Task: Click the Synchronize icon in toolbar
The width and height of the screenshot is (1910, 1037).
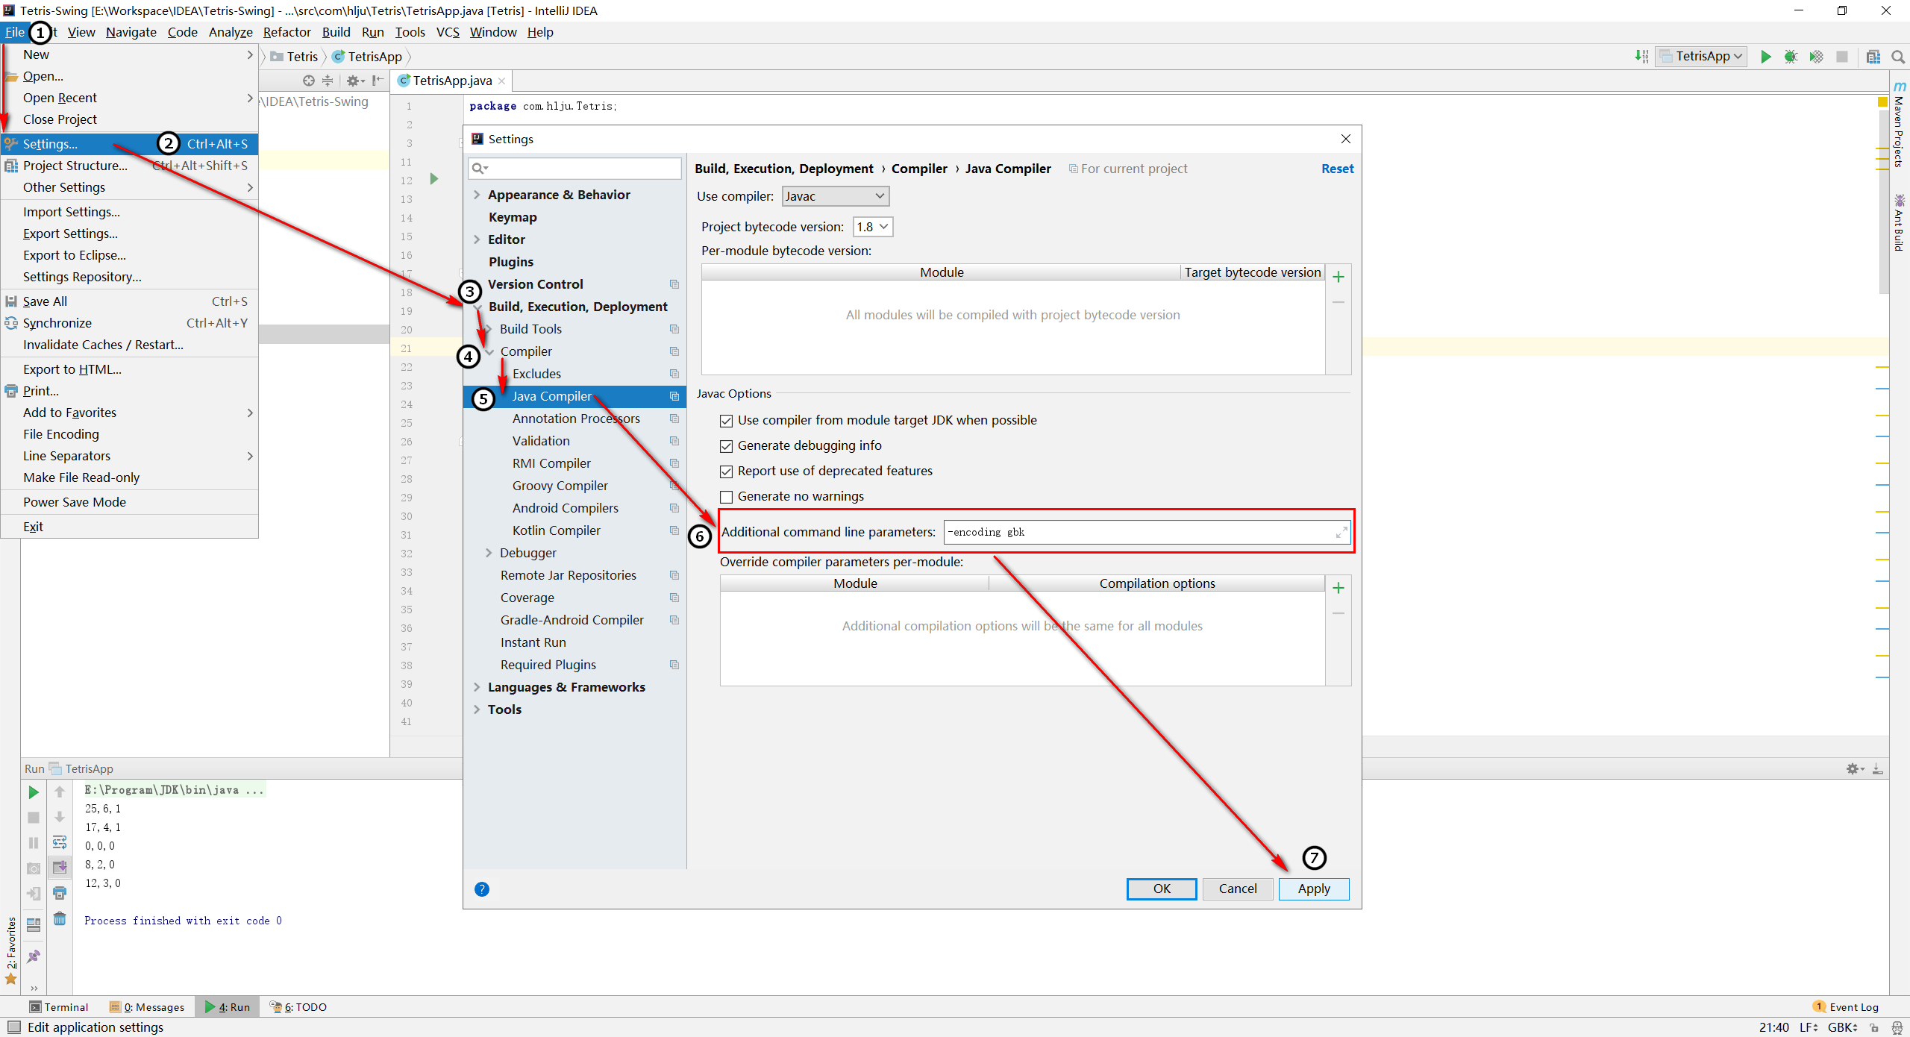Action: [x=11, y=323]
